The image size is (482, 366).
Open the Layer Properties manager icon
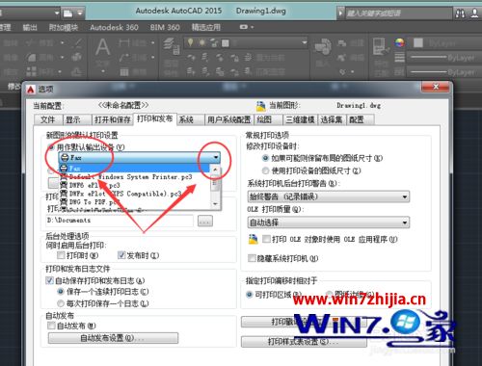[x=171, y=46]
